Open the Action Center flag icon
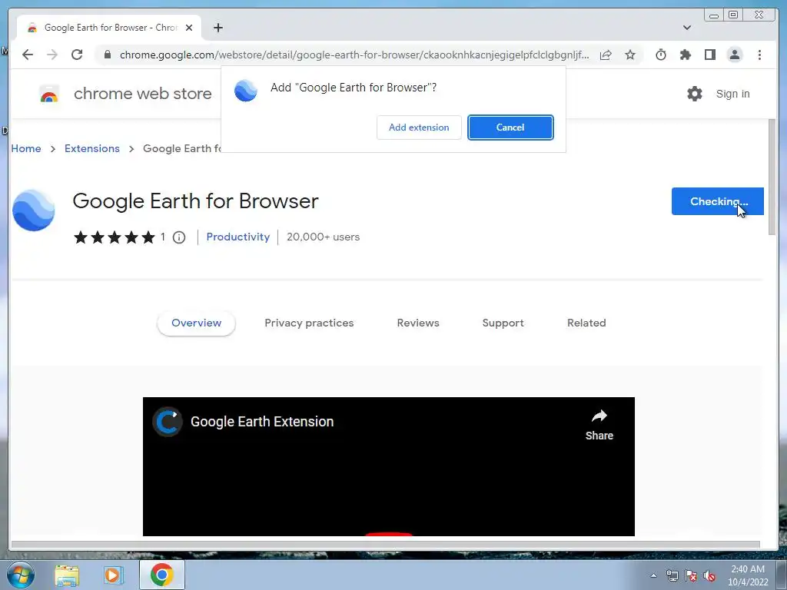 [x=691, y=576]
